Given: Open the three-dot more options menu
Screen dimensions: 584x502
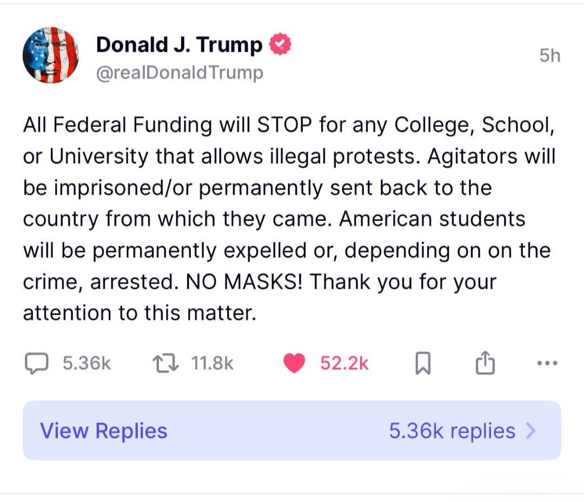Looking at the screenshot, I should pyautogui.click(x=547, y=364).
